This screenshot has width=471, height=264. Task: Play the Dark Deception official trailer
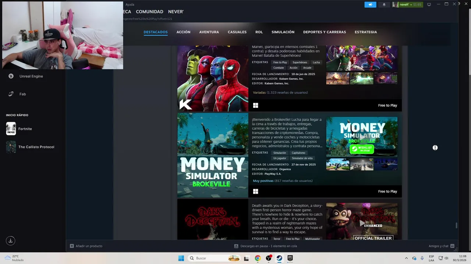(362, 221)
